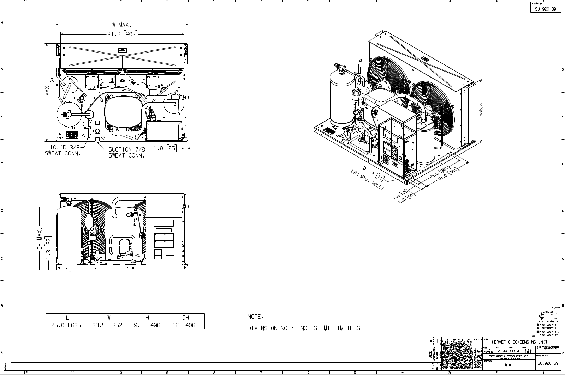
Task: Click drawing number SU1920-39 at top-right corner
Action: coord(546,9)
